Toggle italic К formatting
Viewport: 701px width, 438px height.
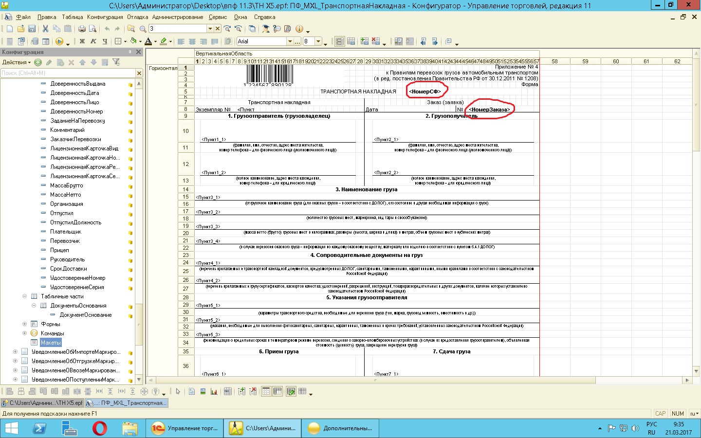93,41
